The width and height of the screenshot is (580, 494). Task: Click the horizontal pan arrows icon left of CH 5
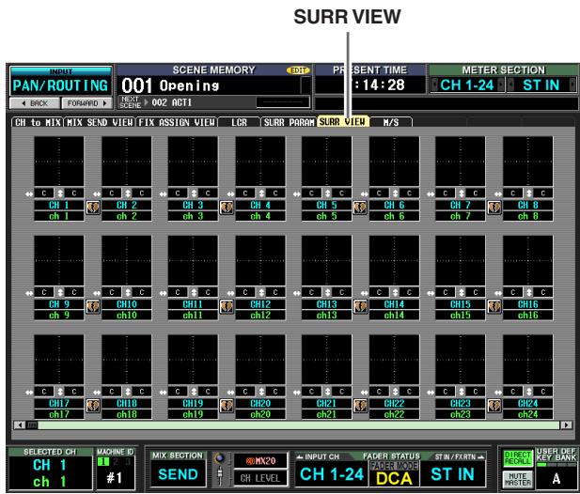pyautogui.click(x=297, y=194)
